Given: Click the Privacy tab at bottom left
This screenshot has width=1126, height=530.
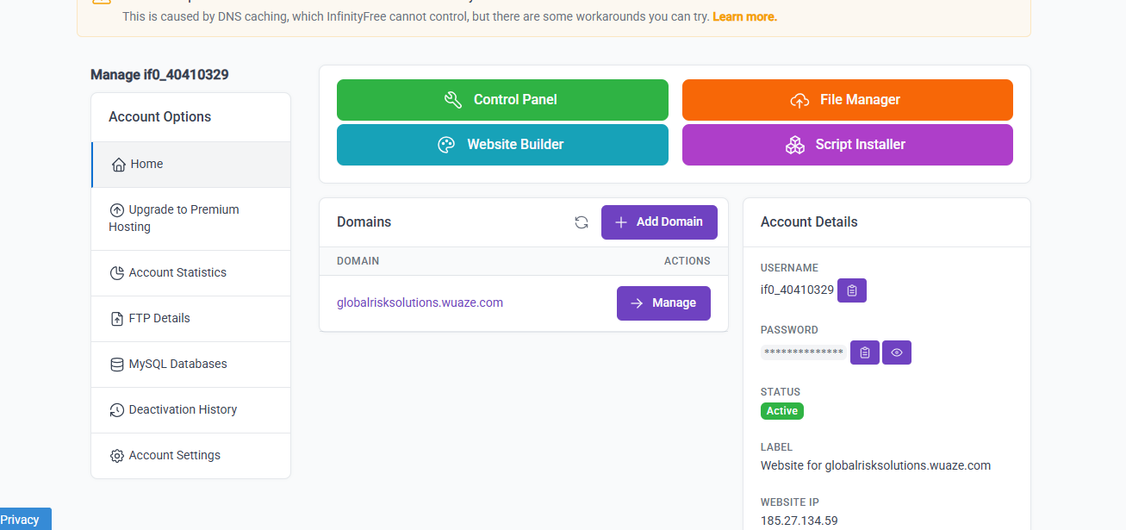Looking at the screenshot, I should pos(21,520).
